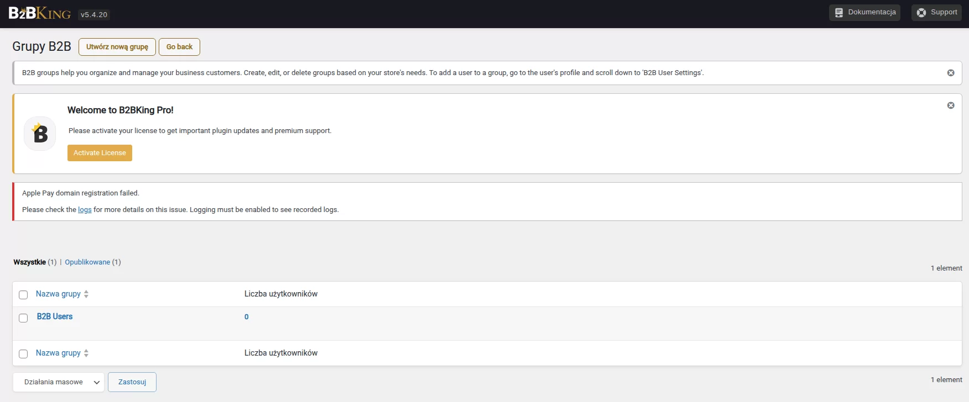
Task: Open the logs link in Apple Pay notice
Action: click(x=85, y=210)
